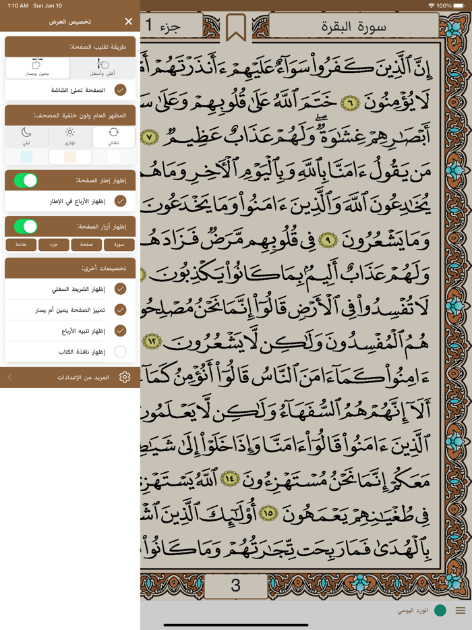Pick the cream background swatch
The width and height of the screenshot is (472, 630).
click(x=70, y=156)
